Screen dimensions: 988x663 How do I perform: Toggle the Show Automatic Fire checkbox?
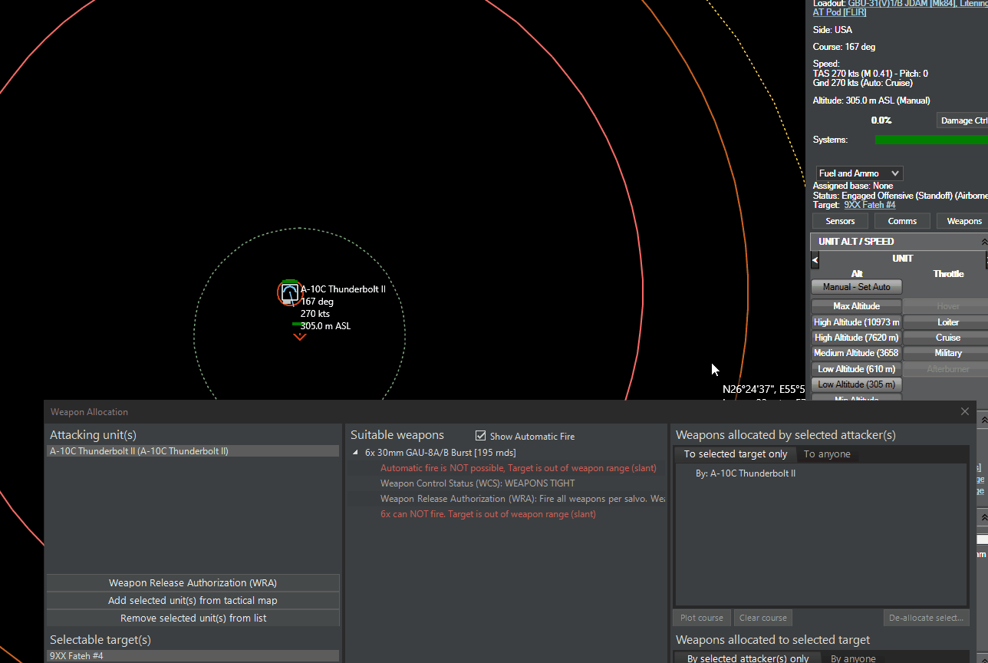pos(481,436)
